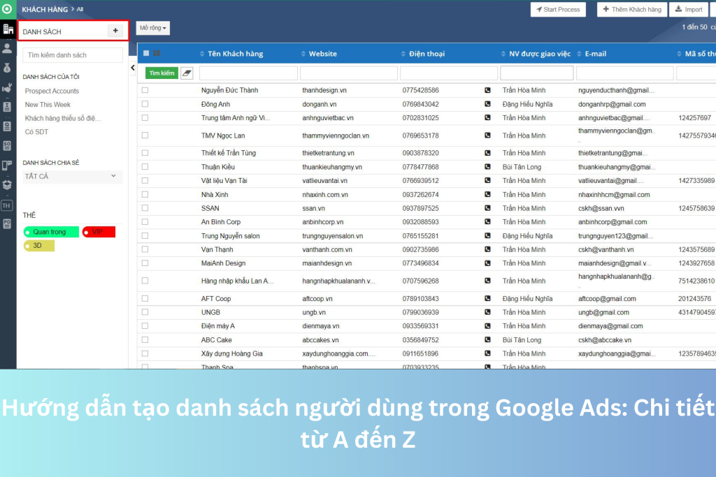Image resolution: width=716 pixels, height=477 pixels.
Task: Open the Invoice 'I' document icon
Action: click(x=7, y=107)
